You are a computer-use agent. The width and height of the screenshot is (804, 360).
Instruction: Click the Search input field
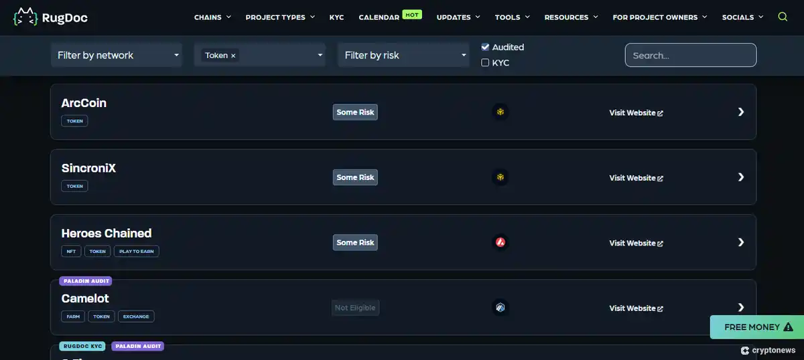690,55
